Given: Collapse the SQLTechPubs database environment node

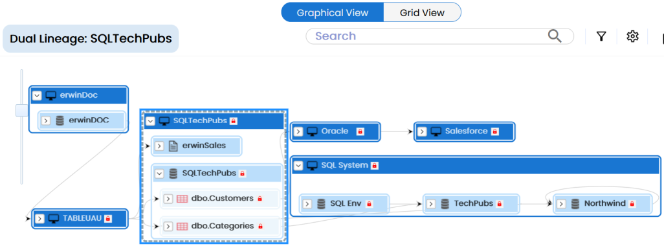Looking at the screenshot, I should point(160,173).
